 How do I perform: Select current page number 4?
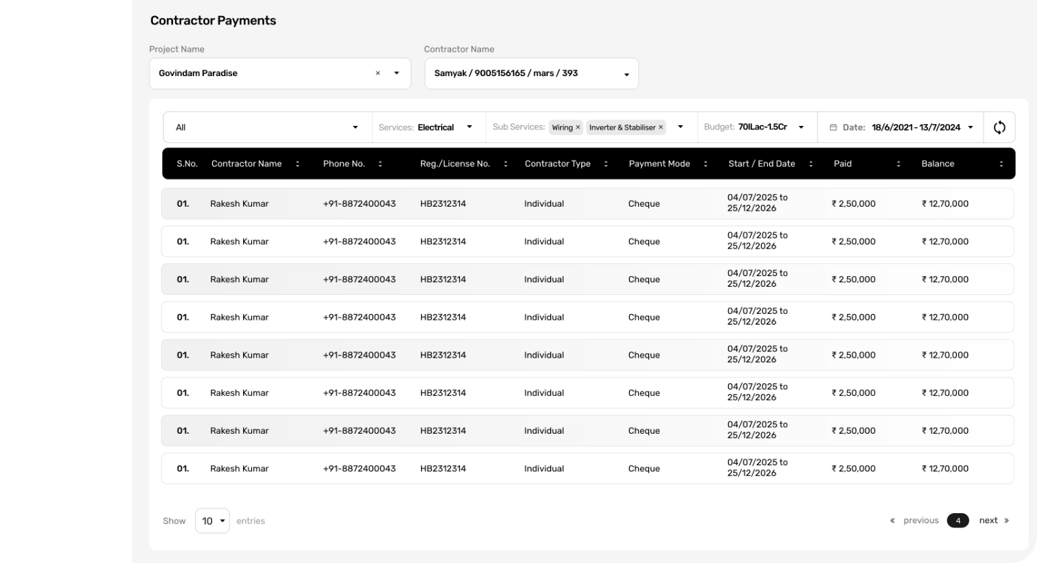pos(958,521)
